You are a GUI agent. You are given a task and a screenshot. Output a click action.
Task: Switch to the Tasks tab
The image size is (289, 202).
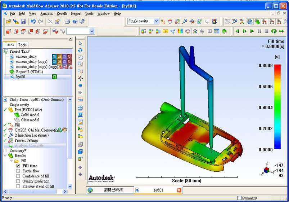point(9,44)
